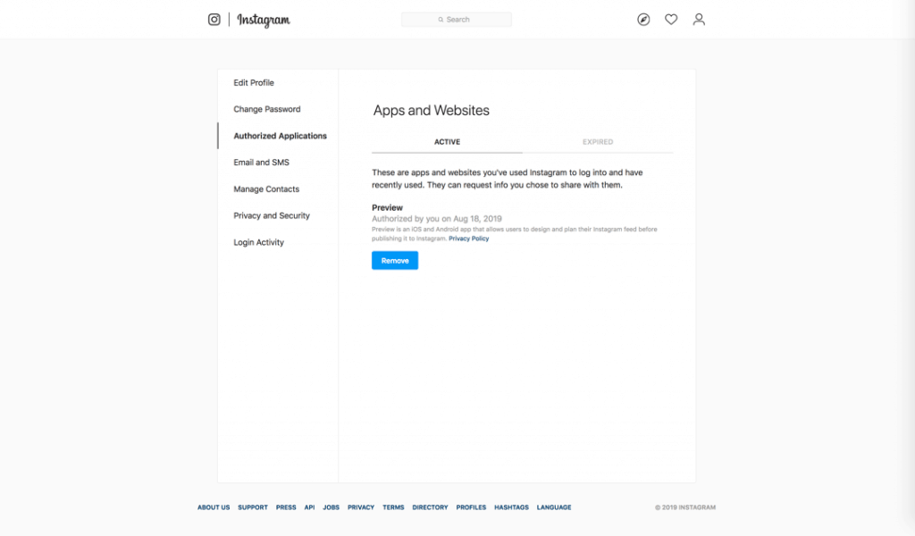Go to profile via person icon
Screen dimensions: 915x536
click(x=699, y=20)
